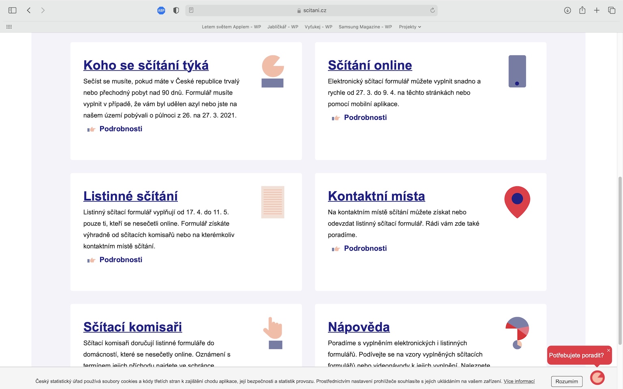Go forward to the next page
Screen dimensions: 623x389
[43, 11]
